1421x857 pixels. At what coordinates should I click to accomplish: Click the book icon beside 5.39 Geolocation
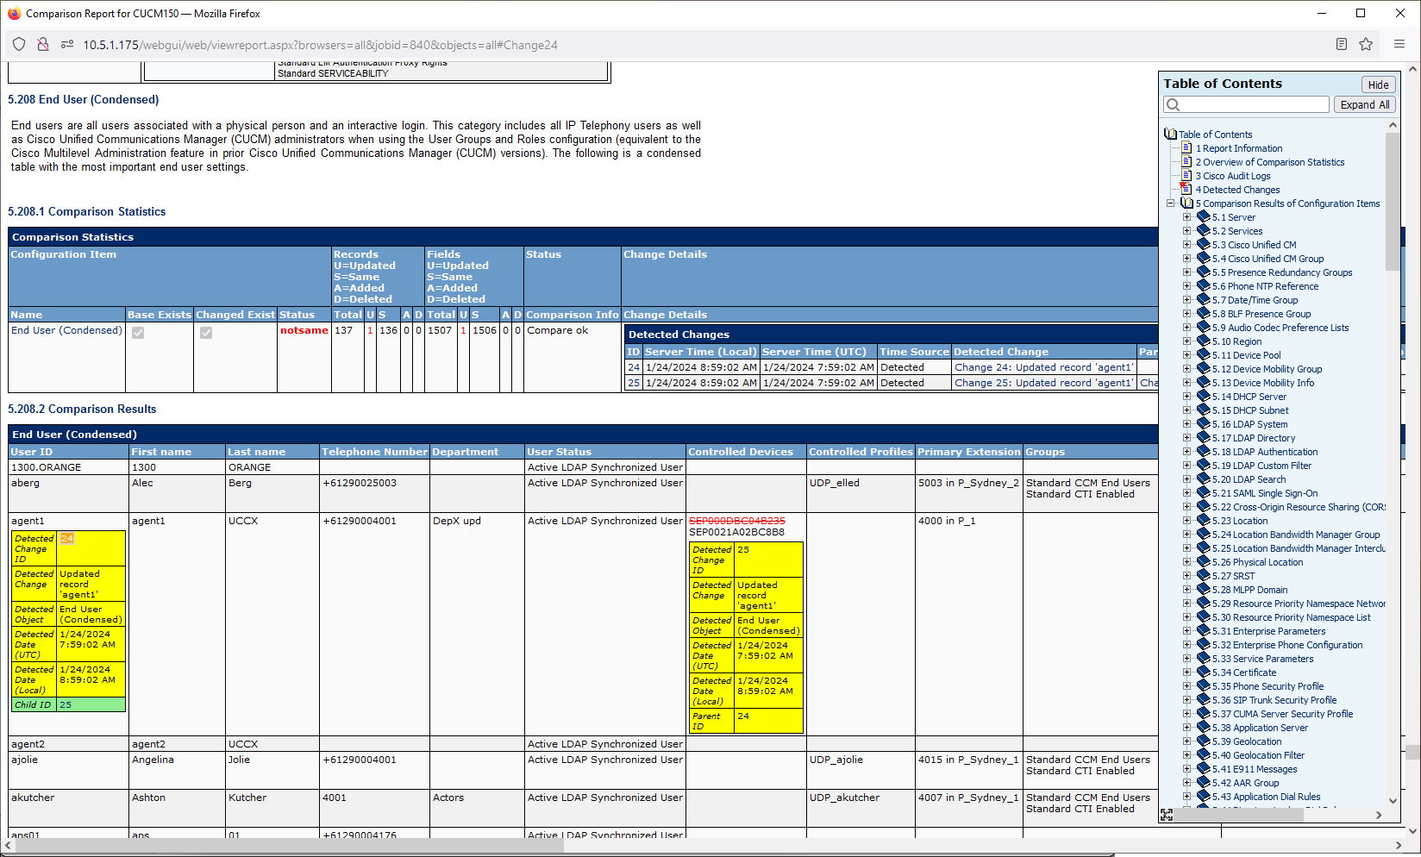point(1204,741)
